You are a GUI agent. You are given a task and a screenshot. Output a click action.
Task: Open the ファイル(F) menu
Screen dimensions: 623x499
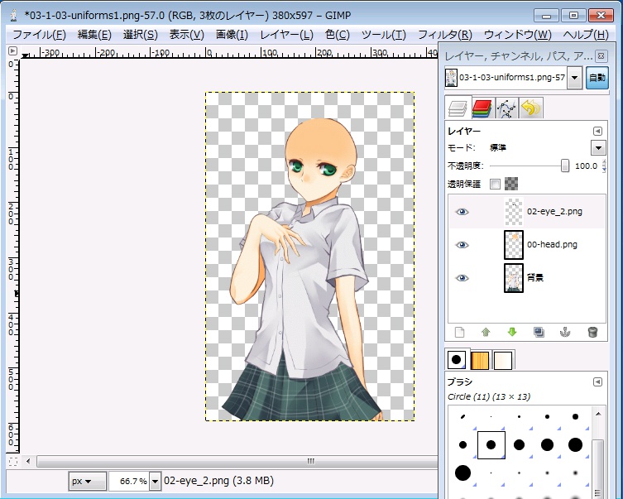tap(39, 35)
